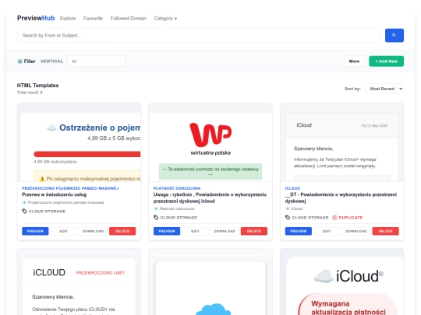Image resolution: width=421 pixels, height=315 pixels.
Task: Click the title Przerwa w świadczeniu usług
Action: pos(55,194)
